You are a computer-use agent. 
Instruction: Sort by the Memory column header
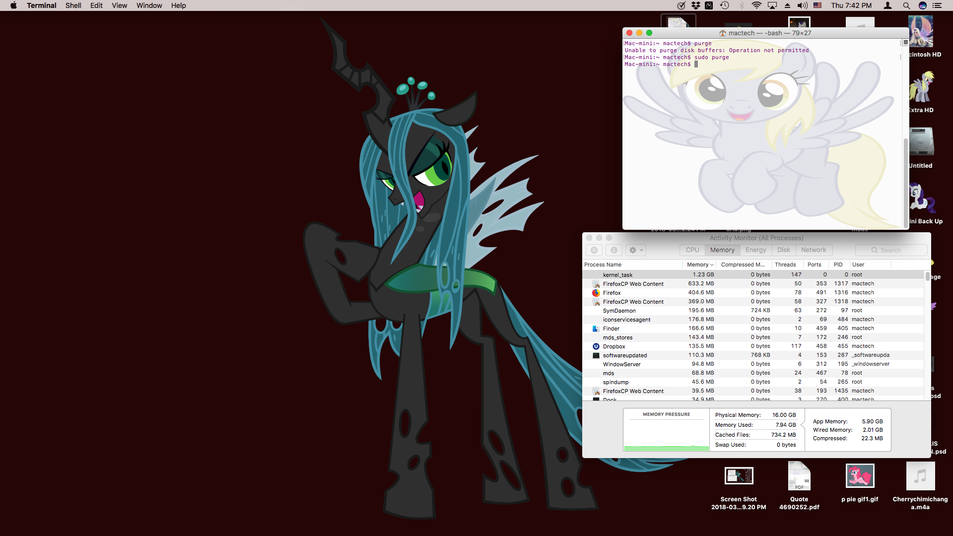[x=700, y=265]
